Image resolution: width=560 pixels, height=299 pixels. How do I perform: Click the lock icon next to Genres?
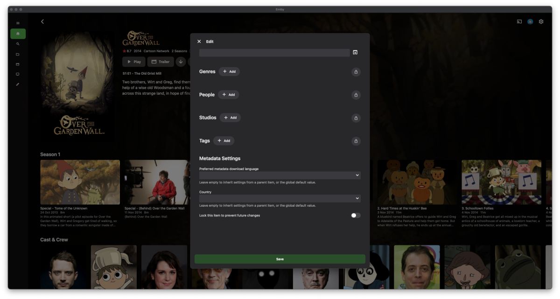(x=356, y=71)
